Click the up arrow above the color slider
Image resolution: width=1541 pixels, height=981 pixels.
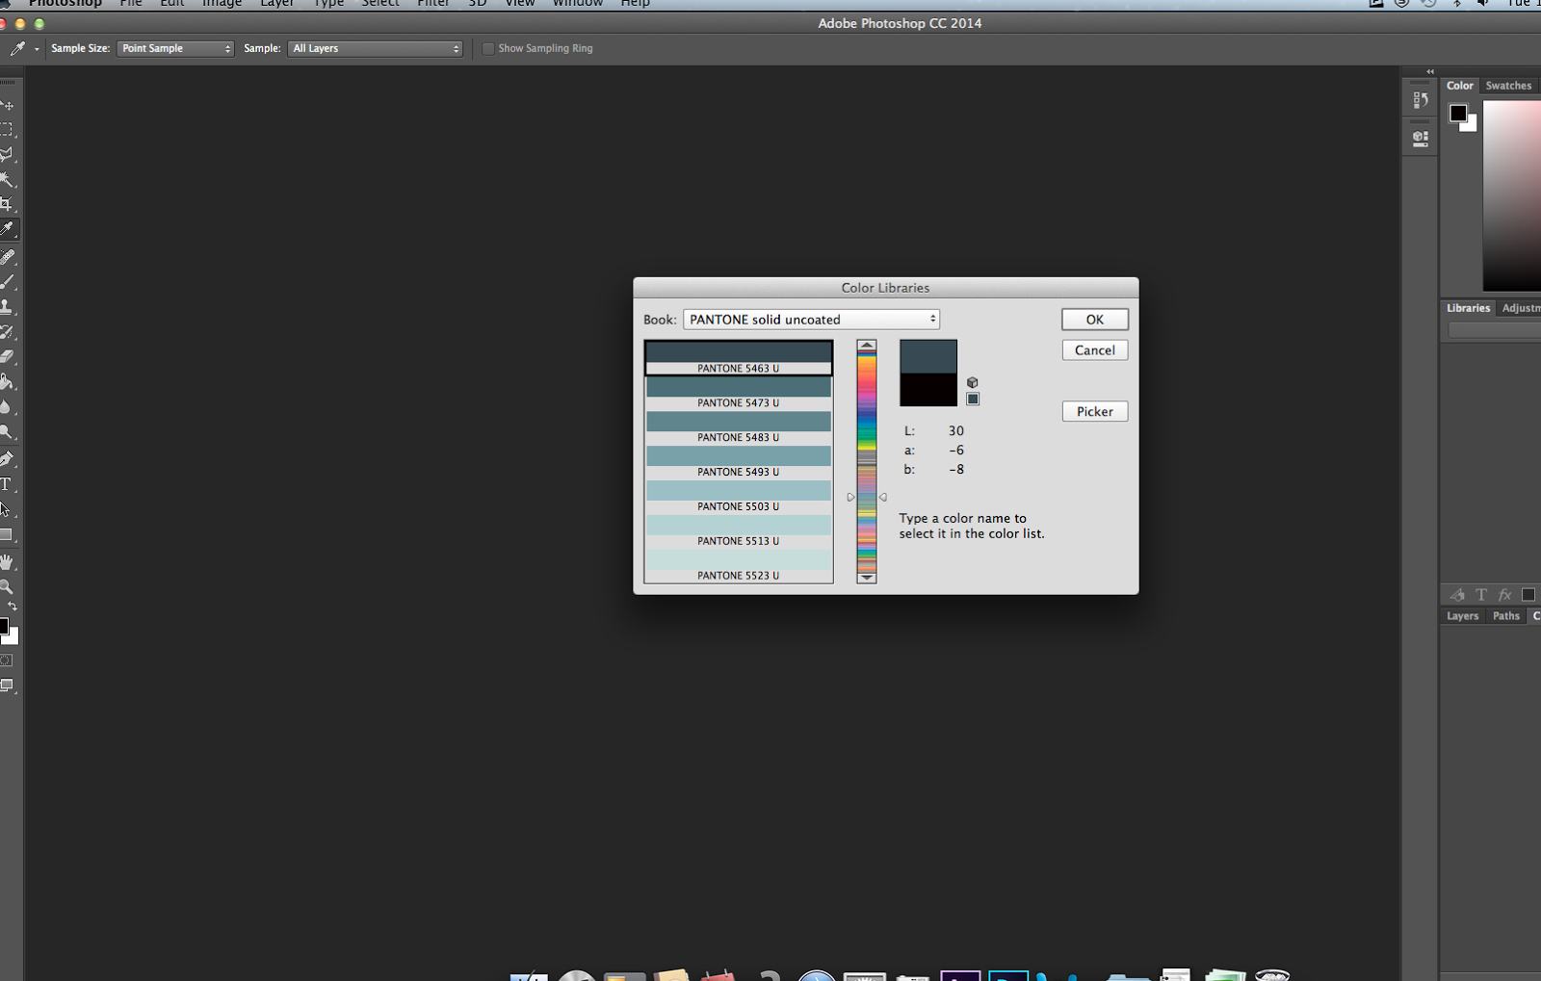(867, 345)
